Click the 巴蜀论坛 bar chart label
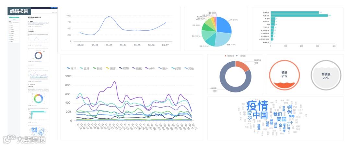This screenshot has height=146, width=350. coord(266,21)
